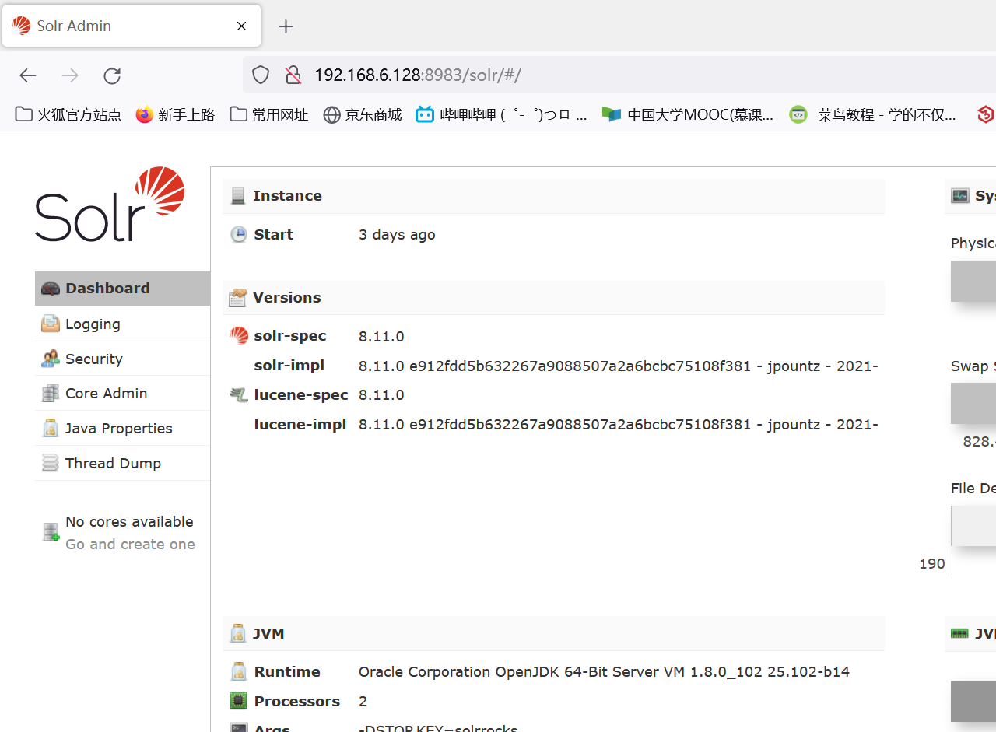This screenshot has width=996, height=732.
Task: Open the 京东商城 bookmark
Action: tap(363, 115)
